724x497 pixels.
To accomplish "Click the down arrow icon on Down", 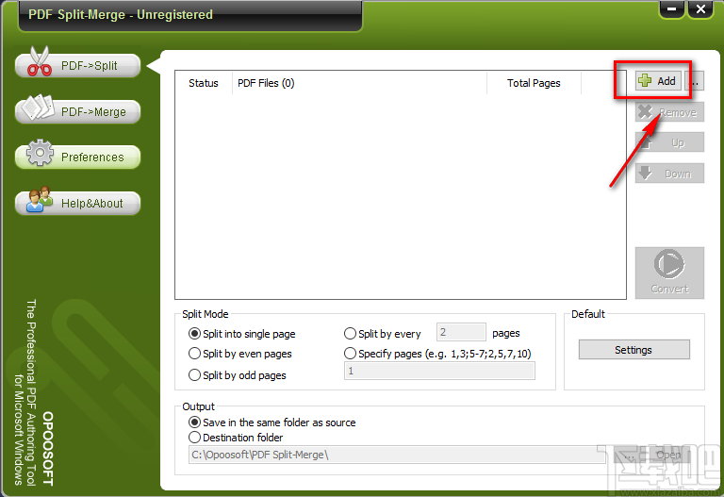I will [645, 173].
